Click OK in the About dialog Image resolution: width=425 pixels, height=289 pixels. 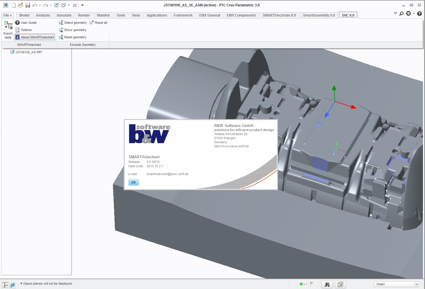(134, 182)
